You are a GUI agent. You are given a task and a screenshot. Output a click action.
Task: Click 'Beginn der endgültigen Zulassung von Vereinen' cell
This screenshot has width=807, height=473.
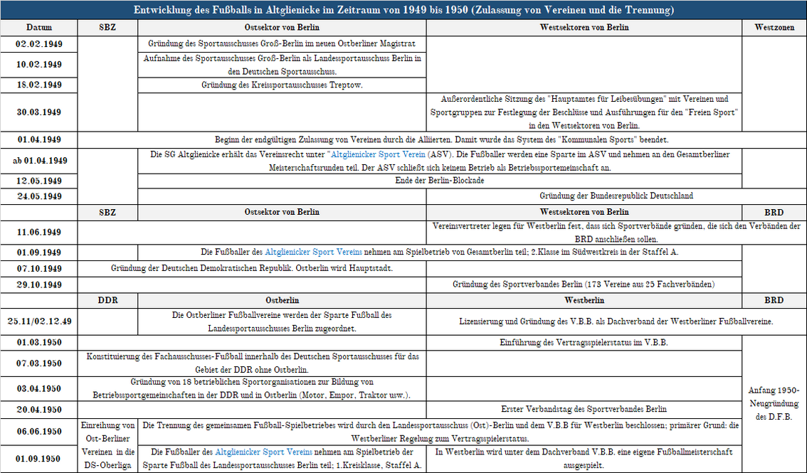[x=442, y=140]
